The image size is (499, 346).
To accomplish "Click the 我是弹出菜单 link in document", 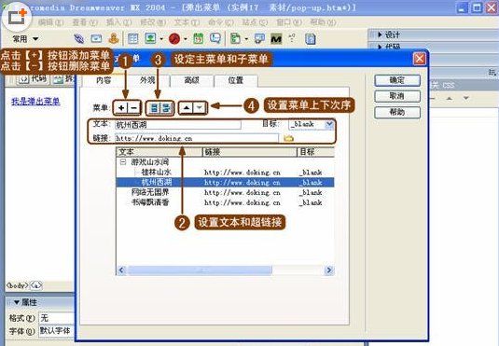I will point(35,102).
